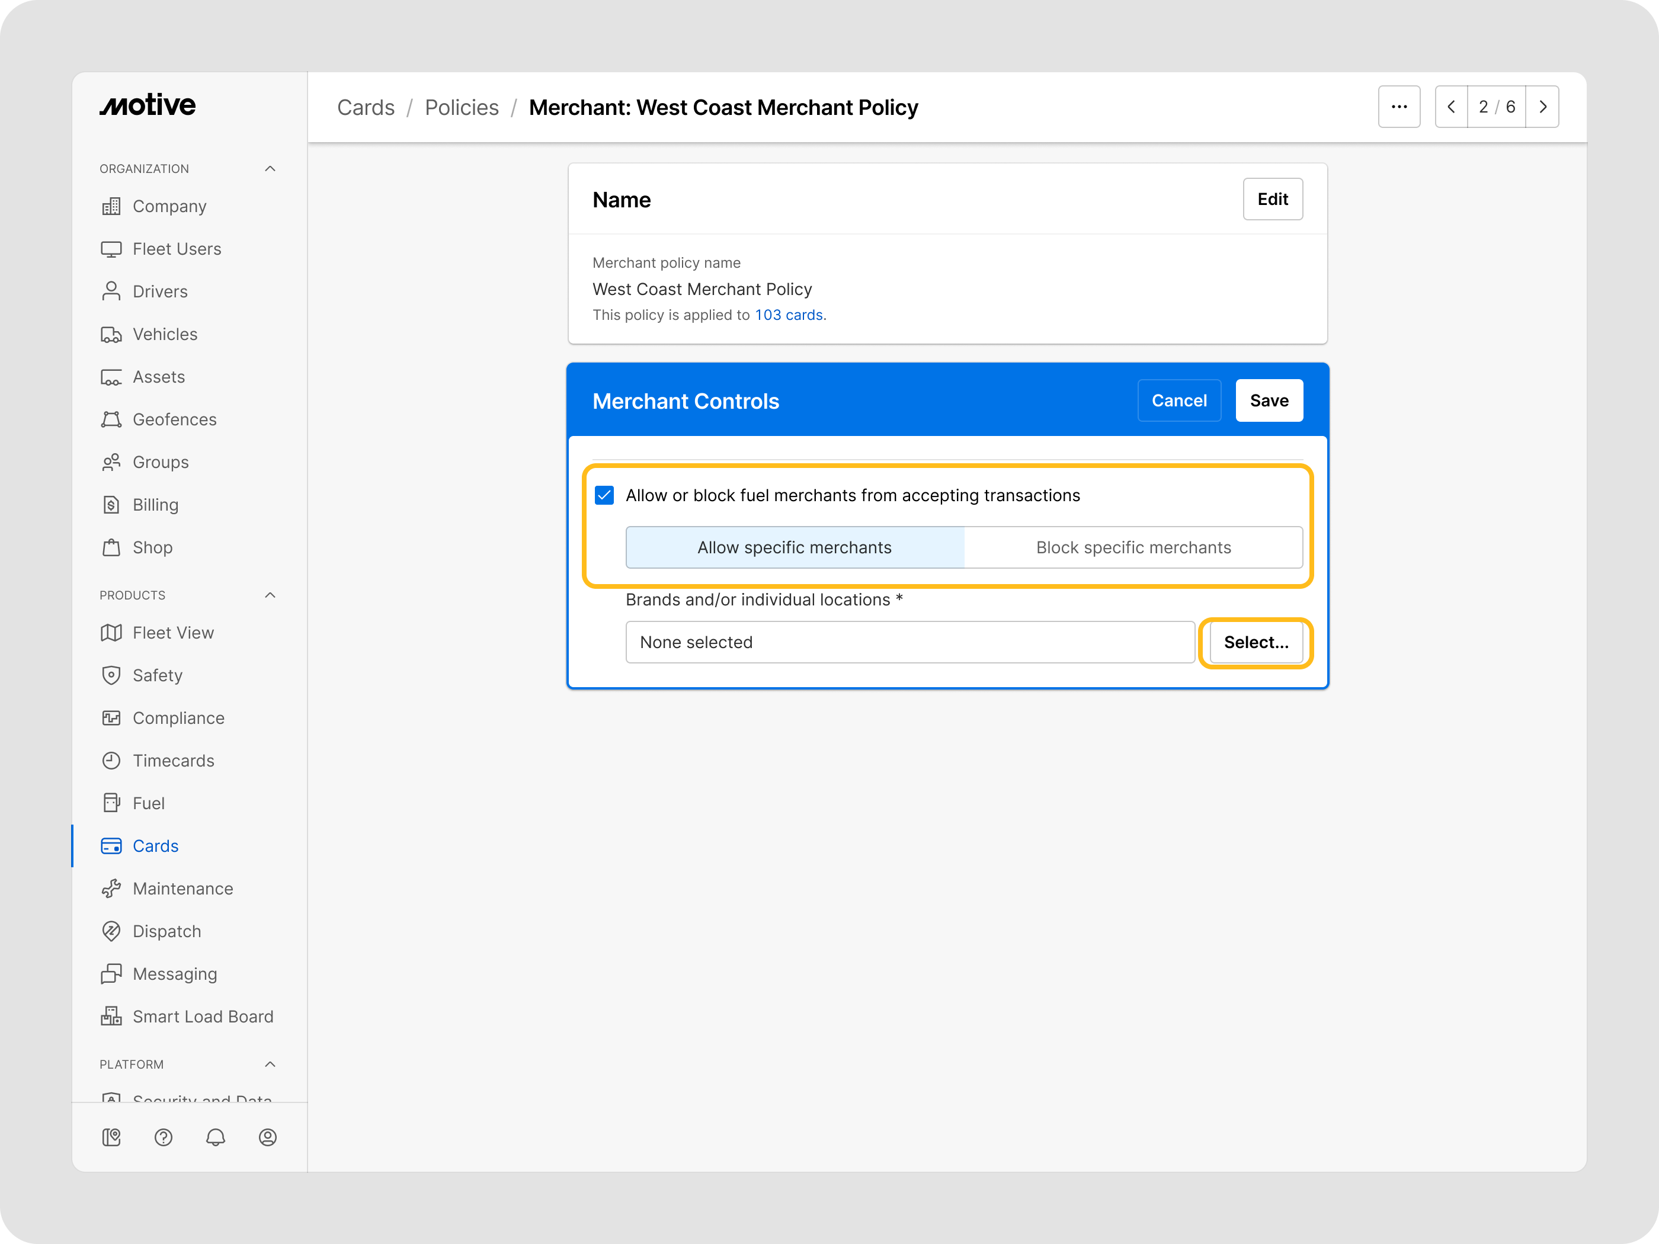Collapse the Products sidebar section
This screenshot has width=1659, height=1244.
[x=270, y=595]
